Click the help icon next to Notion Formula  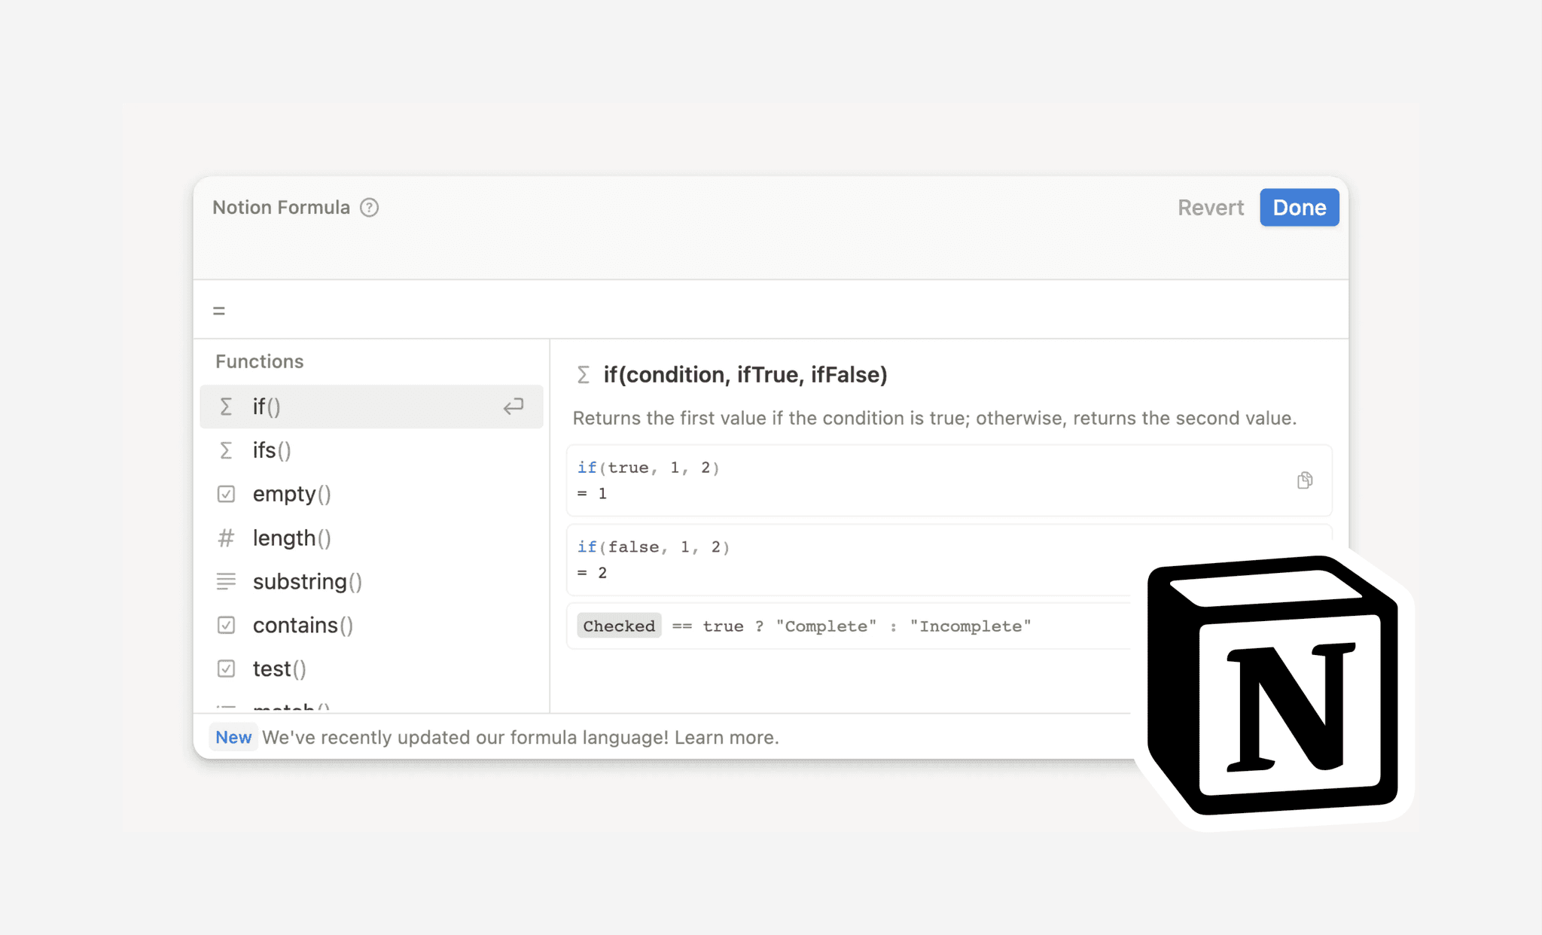pyautogui.click(x=369, y=208)
